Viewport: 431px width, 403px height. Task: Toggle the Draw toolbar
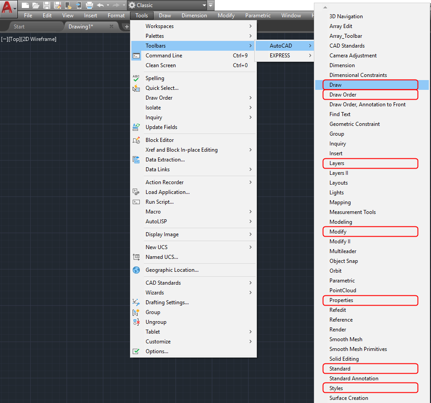coord(372,85)
